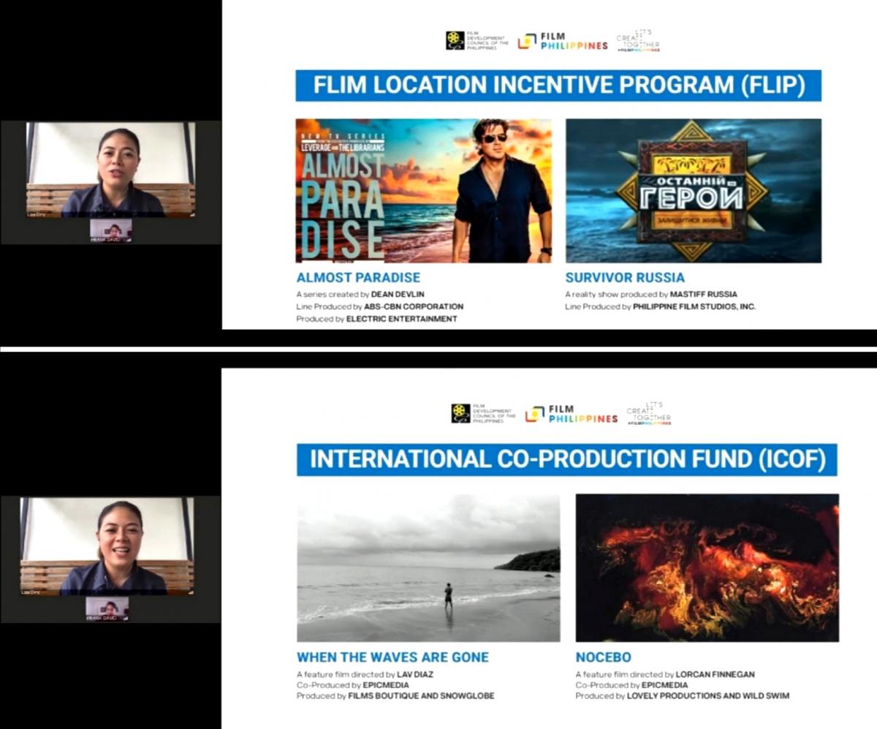Select the small Frank David video beside ICOF slide
This screenshot has width=877, height=729.
[x=107, y=608]
